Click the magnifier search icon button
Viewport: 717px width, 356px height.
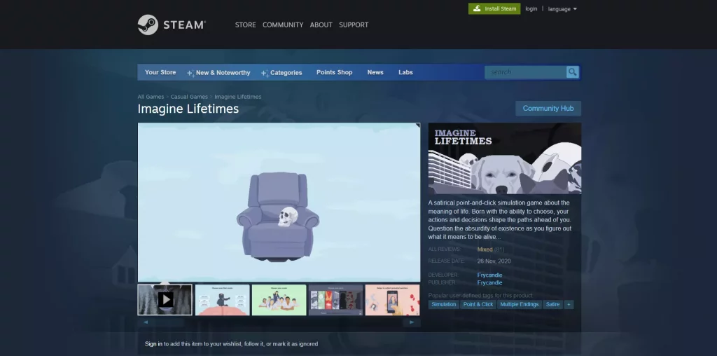tap(573, 72)
